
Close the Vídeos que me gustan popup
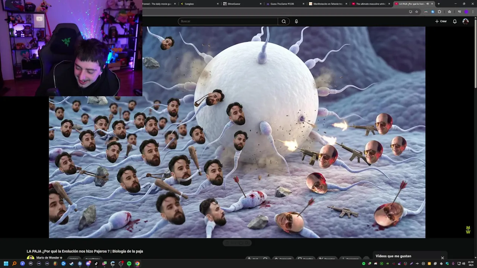coord(442,258)
